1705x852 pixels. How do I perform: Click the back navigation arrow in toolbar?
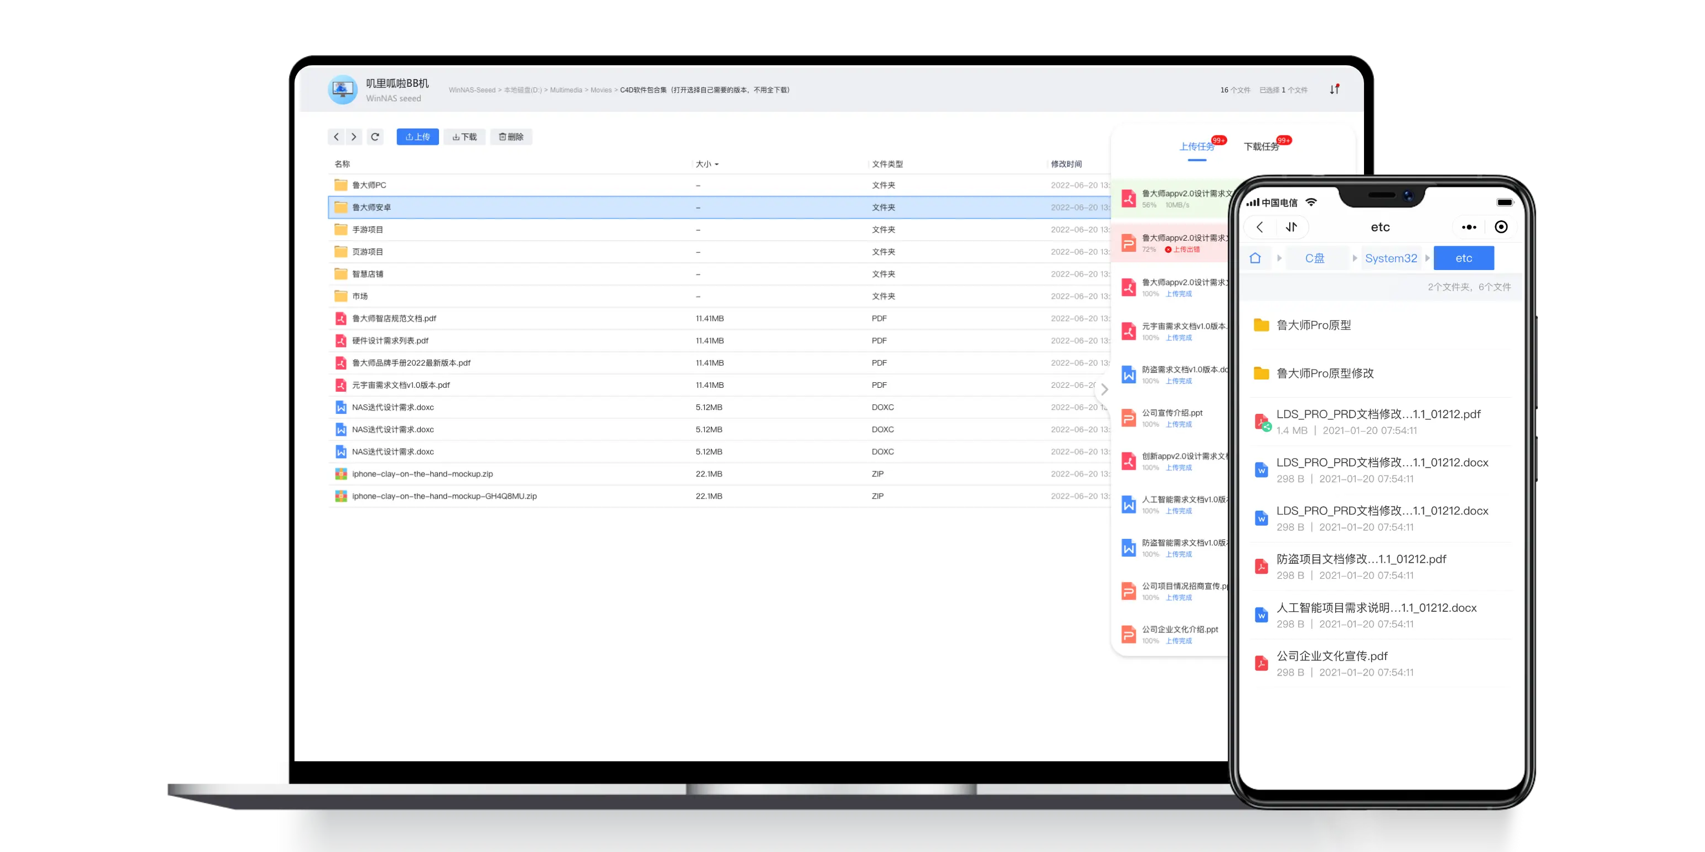tap(336, 137)
